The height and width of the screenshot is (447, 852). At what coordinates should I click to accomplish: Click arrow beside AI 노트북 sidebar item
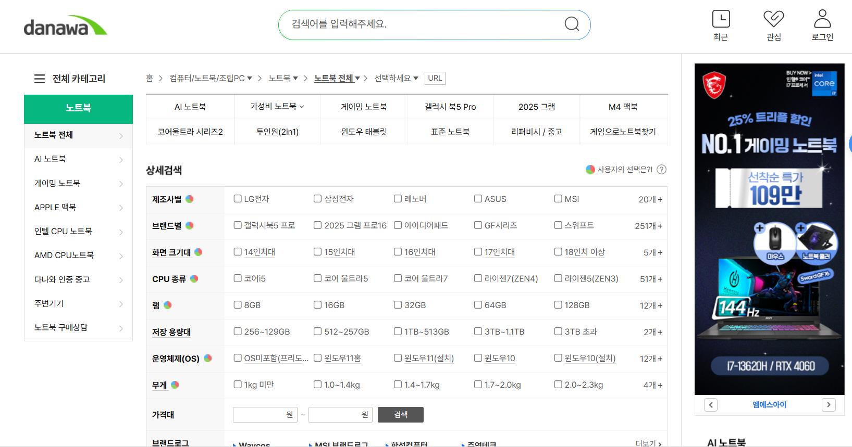point(121,160)
